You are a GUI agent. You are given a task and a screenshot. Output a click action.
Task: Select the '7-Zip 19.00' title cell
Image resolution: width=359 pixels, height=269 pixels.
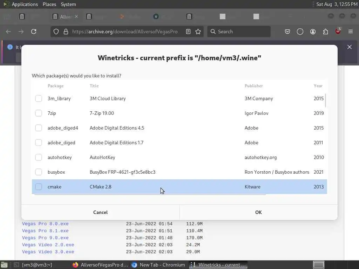click(x=102, y=113)
